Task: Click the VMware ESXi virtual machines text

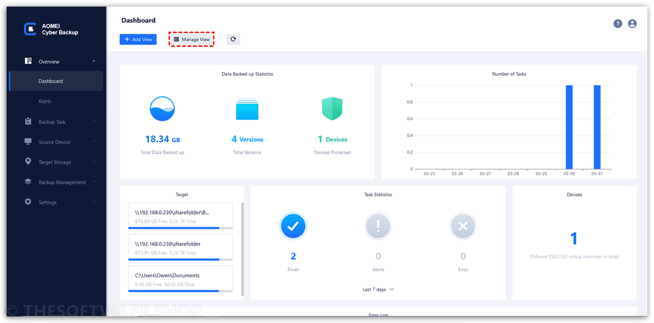Action: pyautogui.click(x=574, y=257)
